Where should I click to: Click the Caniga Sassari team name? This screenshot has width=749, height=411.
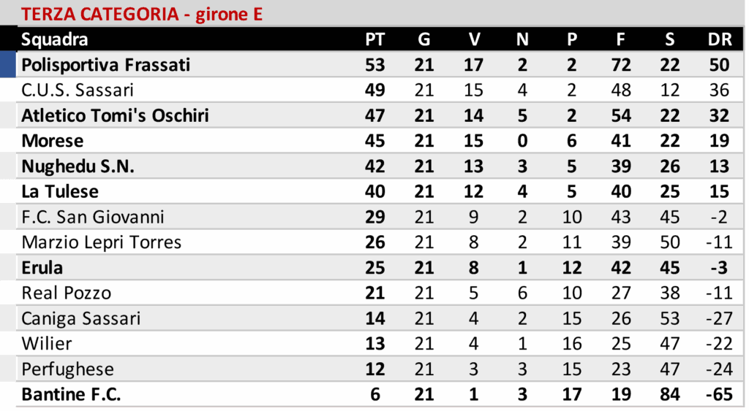pyautogui.click(x=81, y=318)
